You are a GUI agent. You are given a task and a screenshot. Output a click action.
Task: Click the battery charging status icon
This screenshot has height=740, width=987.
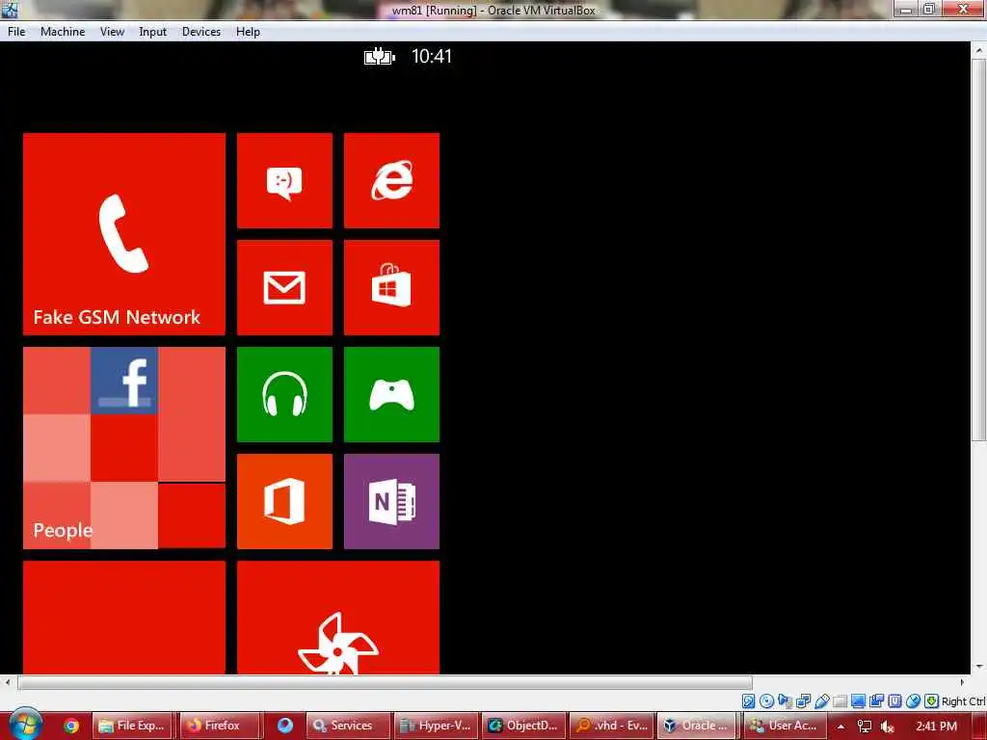pos(380,57)
